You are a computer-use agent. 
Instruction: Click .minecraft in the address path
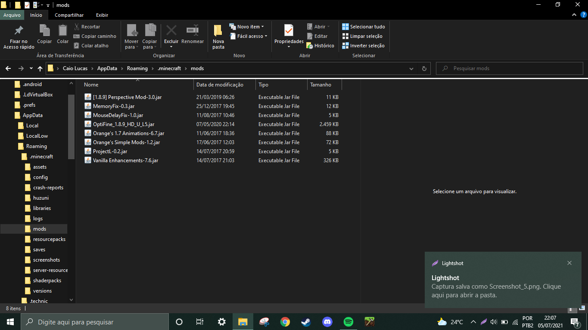point(169,68)
